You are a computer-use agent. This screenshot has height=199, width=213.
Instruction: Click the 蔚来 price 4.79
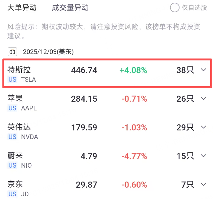point(89,156)
